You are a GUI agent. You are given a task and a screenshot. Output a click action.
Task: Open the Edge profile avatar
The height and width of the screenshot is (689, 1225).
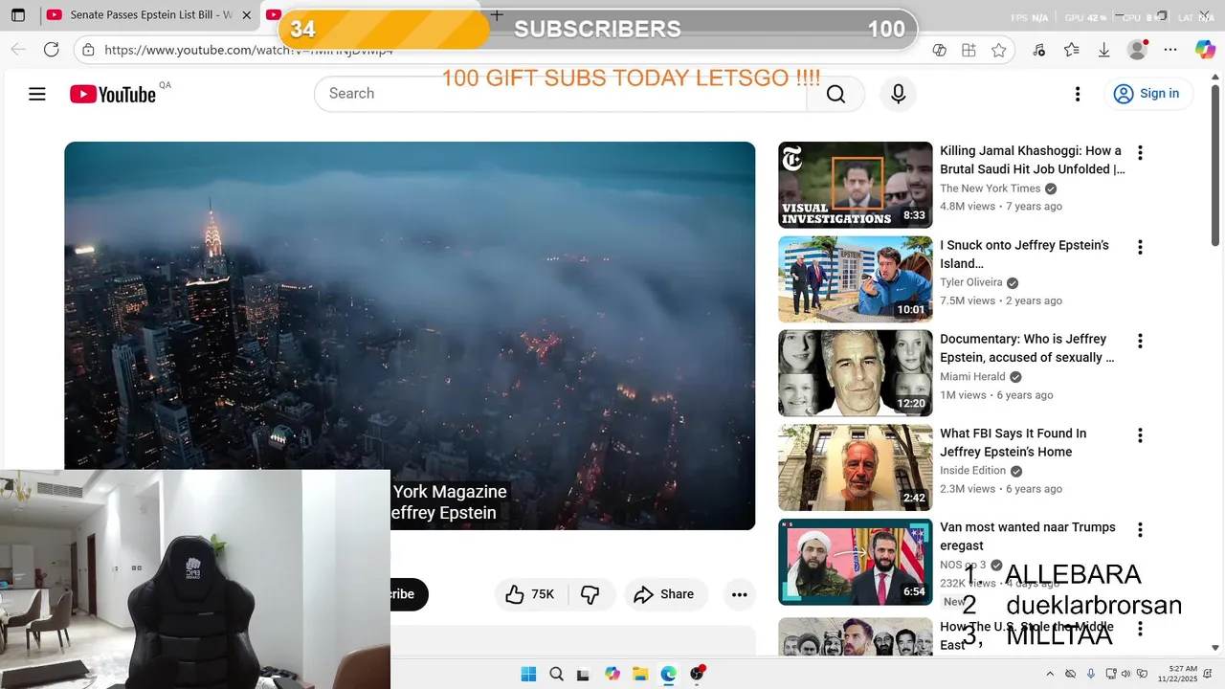[1137, 50]
